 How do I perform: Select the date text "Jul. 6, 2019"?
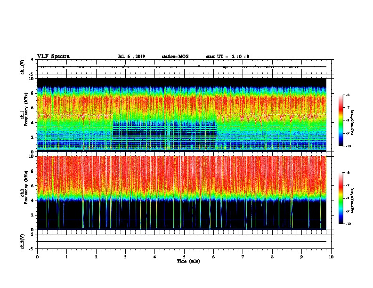(131, 56)
